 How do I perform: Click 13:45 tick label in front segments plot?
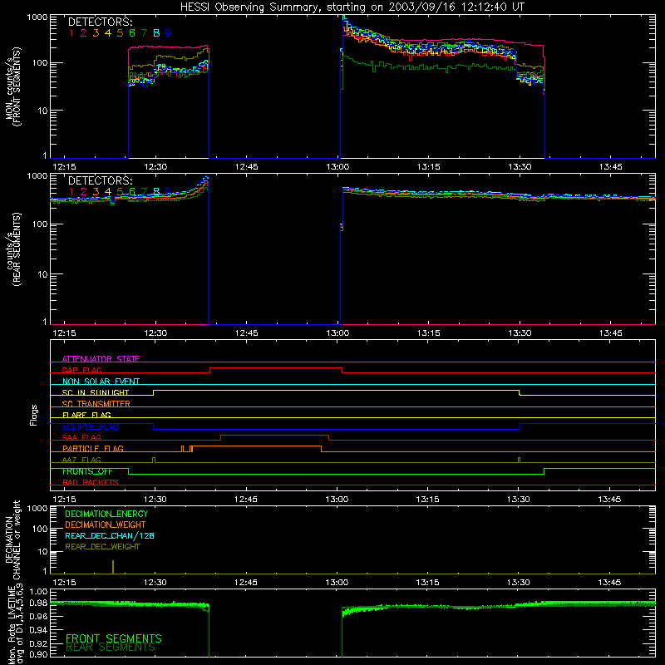pos(611,167)
